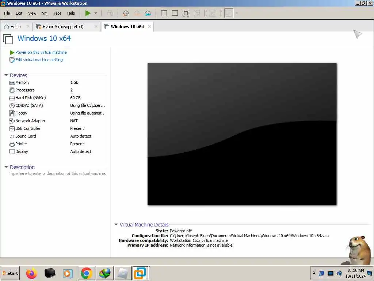The height and width of the screenshot is (281, 374).
Task: Click the console view toolbar icon
Action: 213,13
